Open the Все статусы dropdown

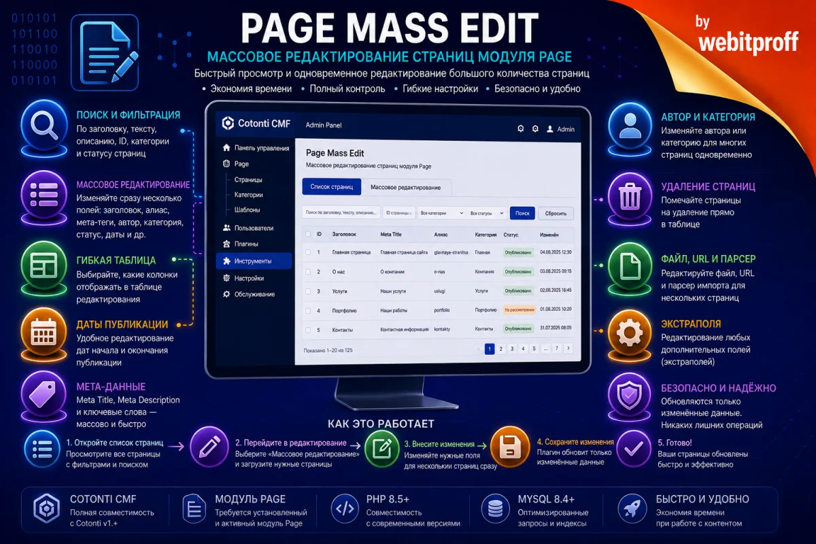[488, 213]
